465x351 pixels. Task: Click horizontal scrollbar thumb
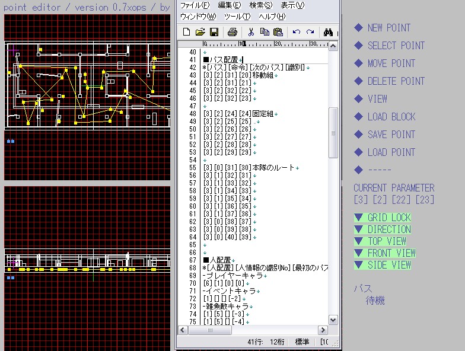pos(210,330)
